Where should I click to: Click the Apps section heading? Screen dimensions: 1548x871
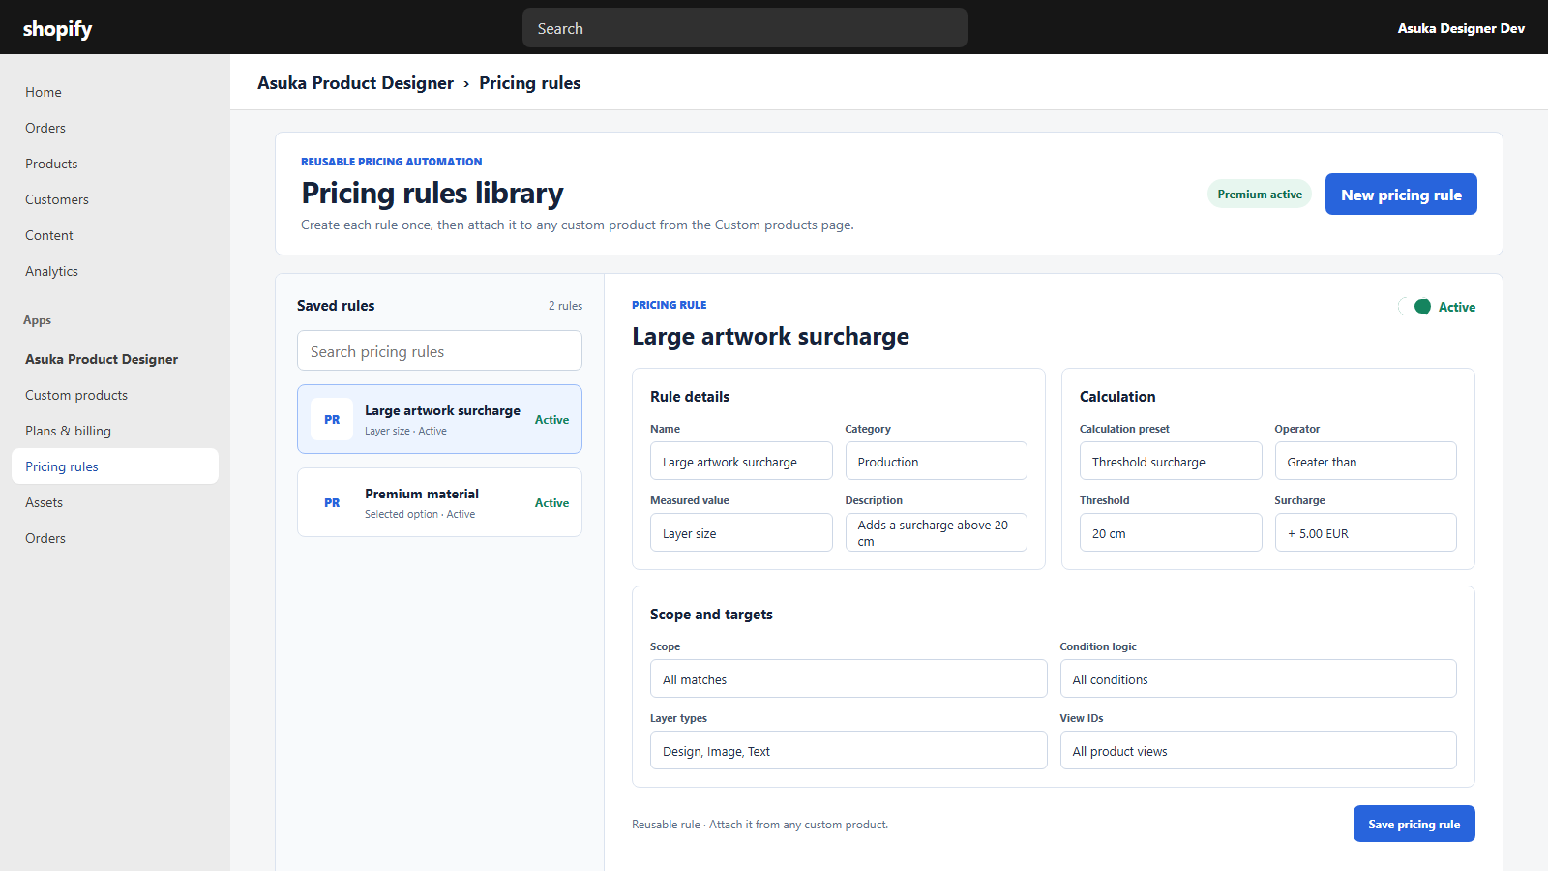coord(37,320)
